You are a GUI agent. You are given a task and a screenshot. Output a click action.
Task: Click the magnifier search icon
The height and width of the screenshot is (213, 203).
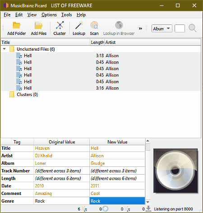(193, 28)
